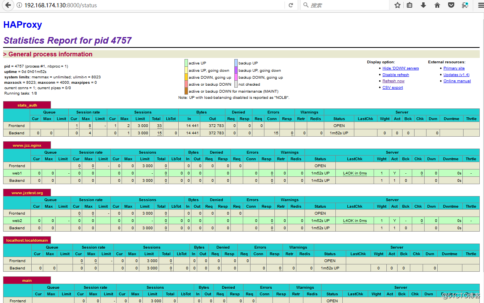The image size is (484, 303).
Task: Click stats_auth Bytes Out value 372 783 Frontend
Action: pyautogui.click(x=216, y=125)
